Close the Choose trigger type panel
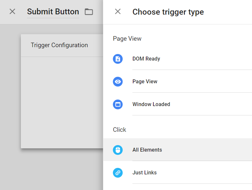 click(118, 12)
